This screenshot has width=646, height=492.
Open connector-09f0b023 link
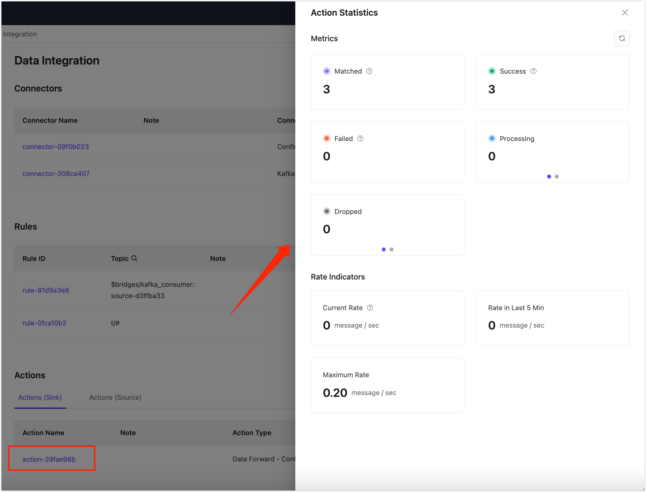click(x=55, y=147)
